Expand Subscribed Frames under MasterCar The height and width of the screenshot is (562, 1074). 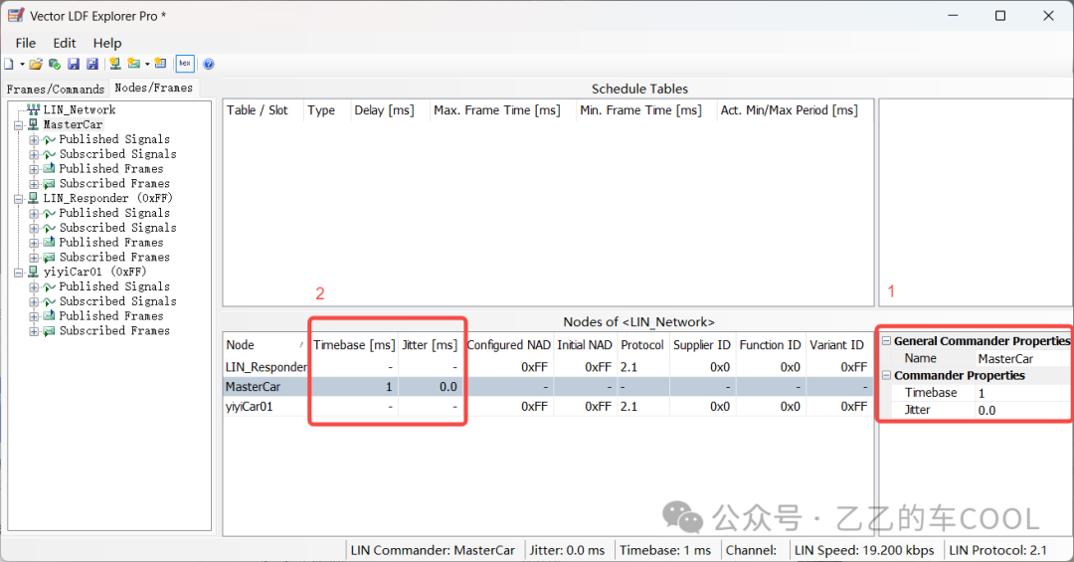[x=34, y=184]
